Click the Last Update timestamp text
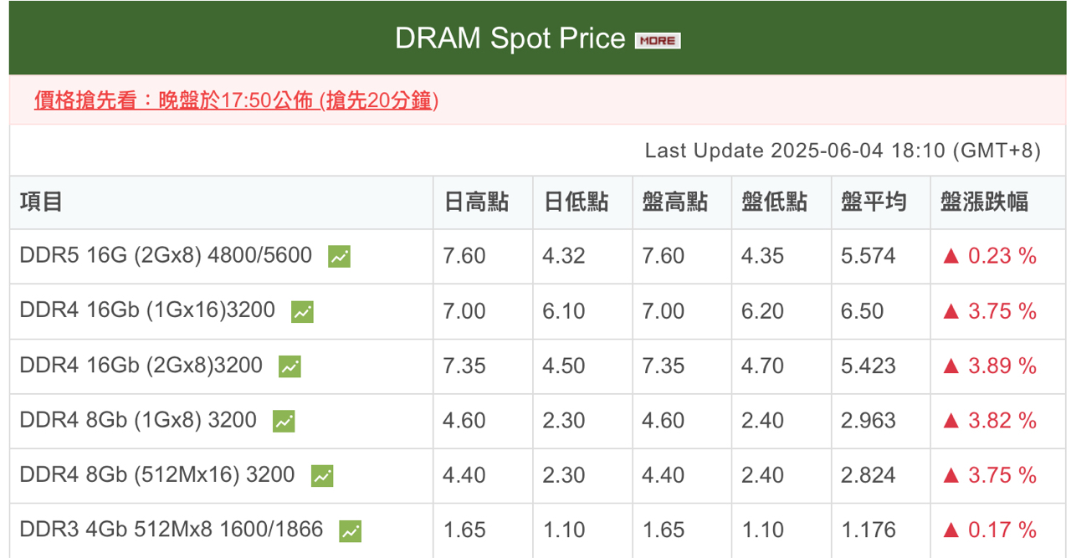 pos(843,151)
